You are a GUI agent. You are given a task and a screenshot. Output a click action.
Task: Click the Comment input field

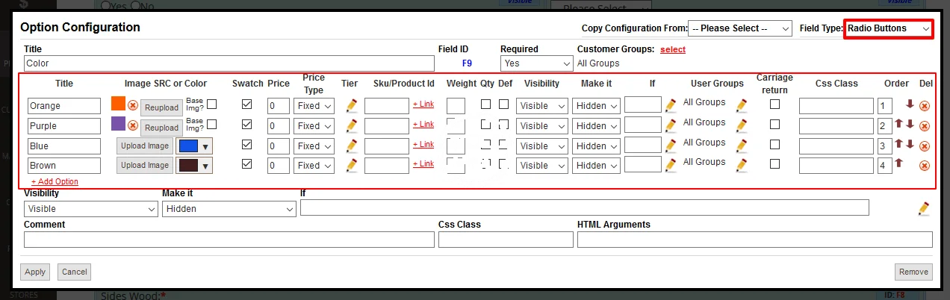click(x=229, y=240)
